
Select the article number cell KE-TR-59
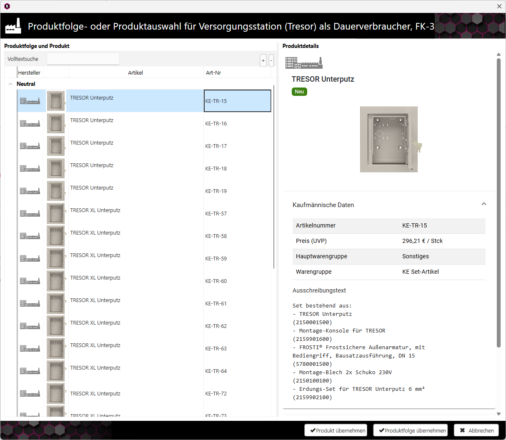coord(238,258)
